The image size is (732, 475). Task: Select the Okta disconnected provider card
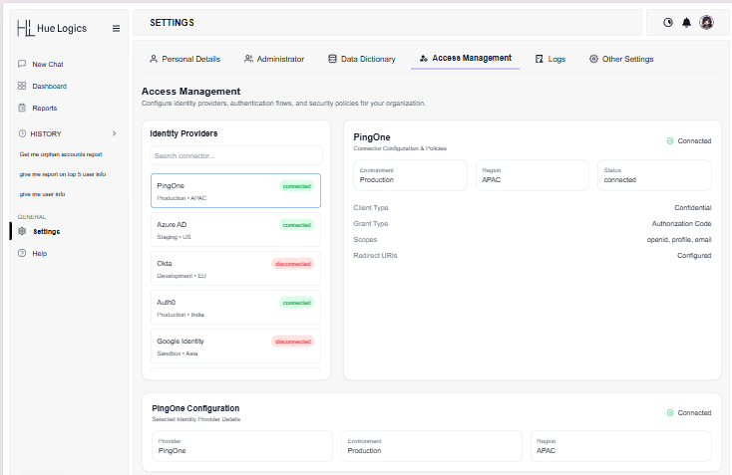pos(235,269)
